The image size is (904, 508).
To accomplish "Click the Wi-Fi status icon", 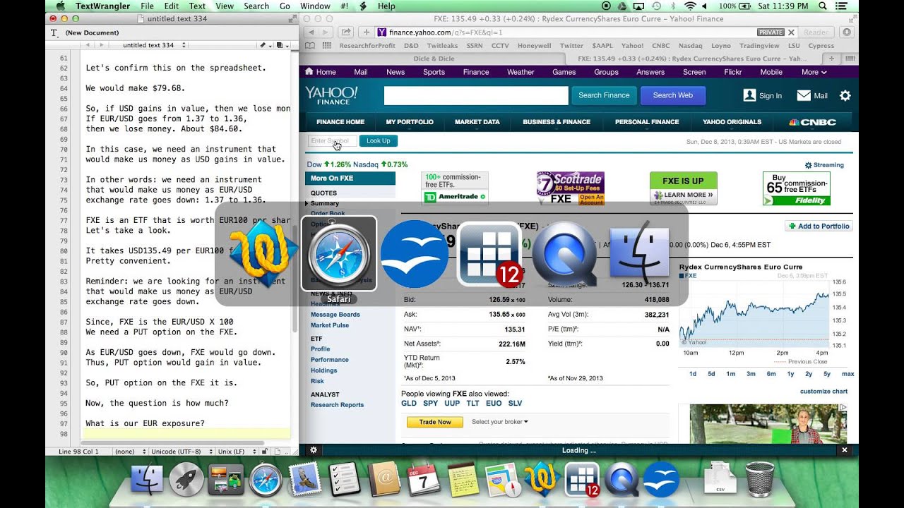I will (x=689, y=6).
